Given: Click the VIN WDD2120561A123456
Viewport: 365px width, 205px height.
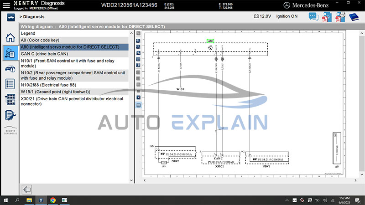Looking at the screenshot, I should (x=129, y=5).
